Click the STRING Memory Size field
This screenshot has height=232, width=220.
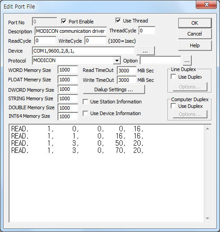pos(68,98)
